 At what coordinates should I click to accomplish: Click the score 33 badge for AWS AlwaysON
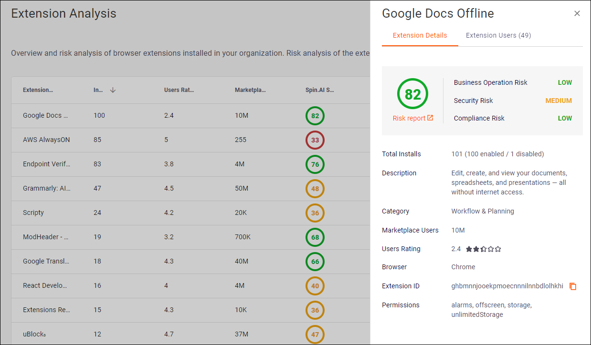(315, 140)
